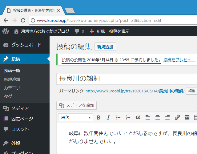This screenshot has width=197, height=154.
Task: Apply blockquote formatting
Action: [138, 118]
